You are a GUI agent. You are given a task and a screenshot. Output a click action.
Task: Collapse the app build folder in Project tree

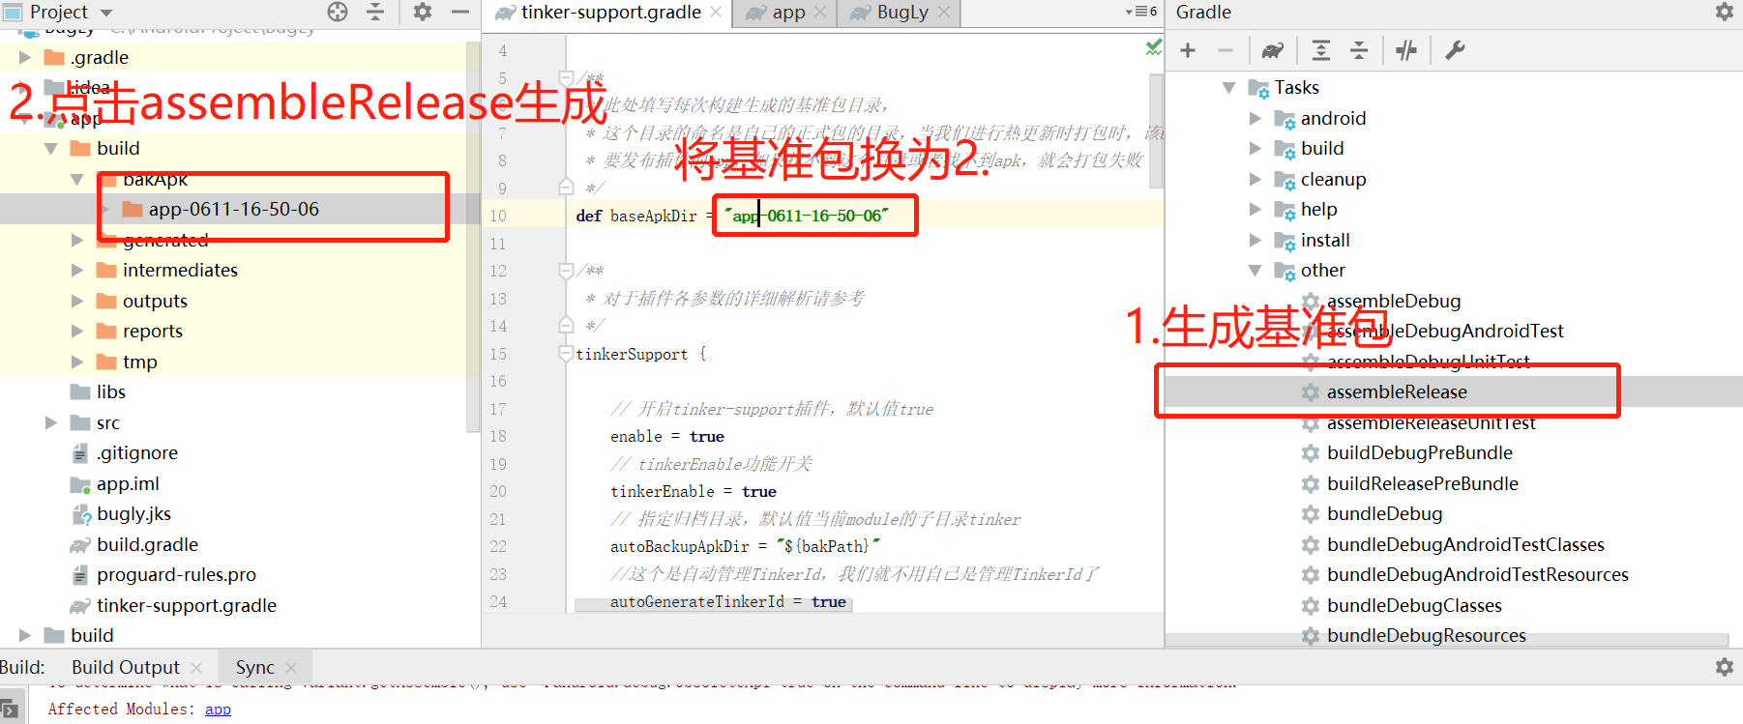point(51,149)
